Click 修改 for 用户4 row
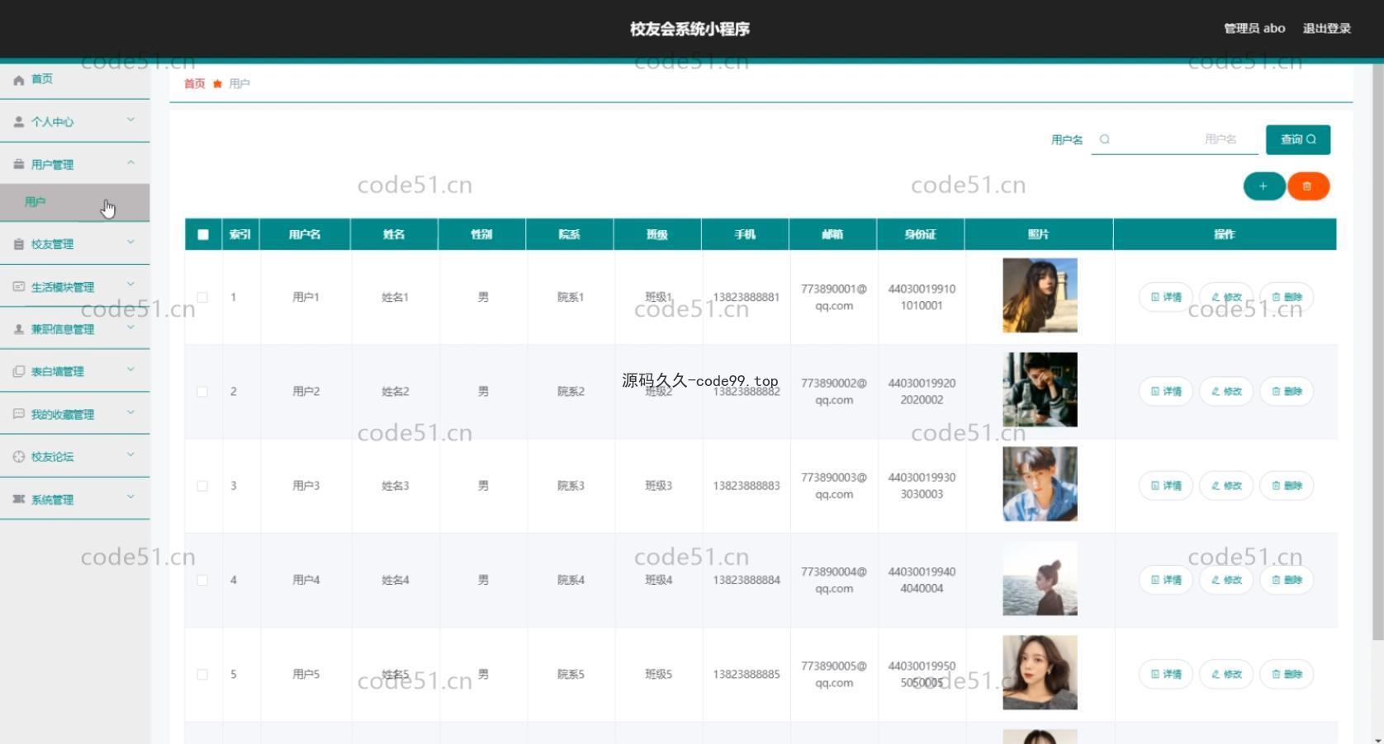The width and height of the screenshot is (1384, 744). pos(1226,580)
